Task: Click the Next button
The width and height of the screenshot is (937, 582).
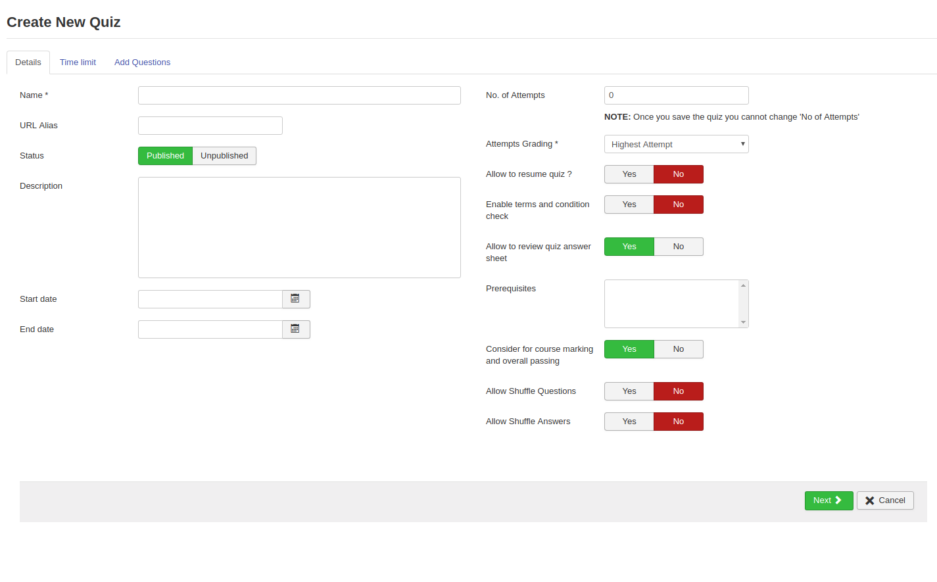Action: click(828, 500)
